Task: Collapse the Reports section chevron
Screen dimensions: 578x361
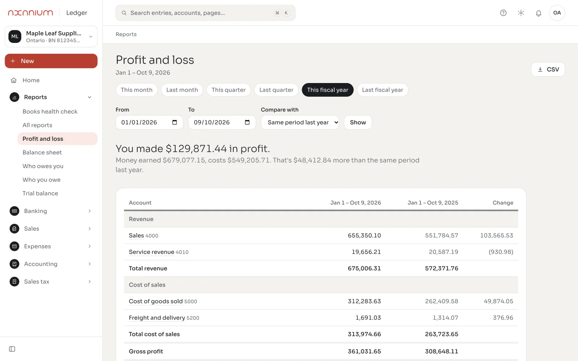Action: click(x=90, y=97)
